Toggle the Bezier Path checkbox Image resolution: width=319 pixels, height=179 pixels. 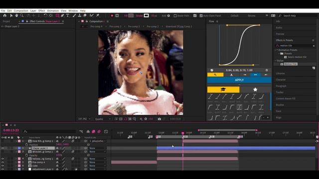coord(175,15)
